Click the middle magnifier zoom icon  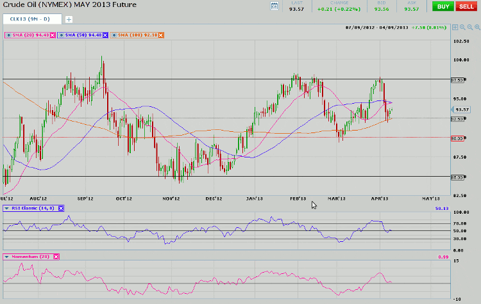468,28
